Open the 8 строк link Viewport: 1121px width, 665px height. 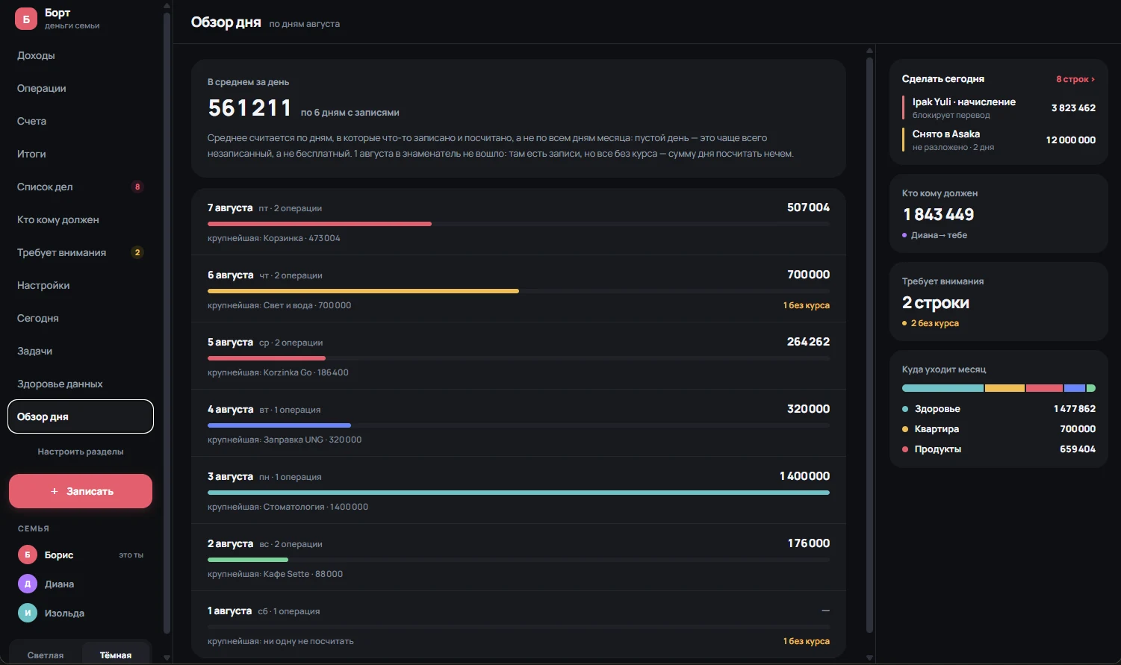pyautogui.click(x=1075, y=79)
